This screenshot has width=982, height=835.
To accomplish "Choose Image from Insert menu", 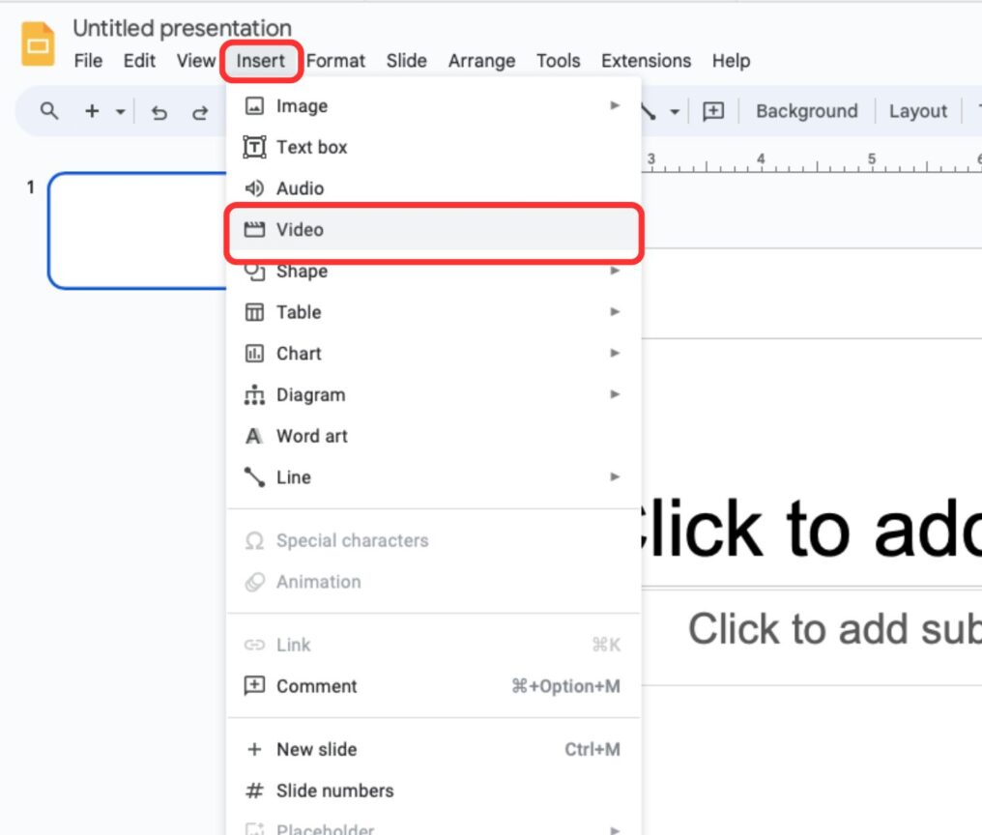I will tap(433, 106).
